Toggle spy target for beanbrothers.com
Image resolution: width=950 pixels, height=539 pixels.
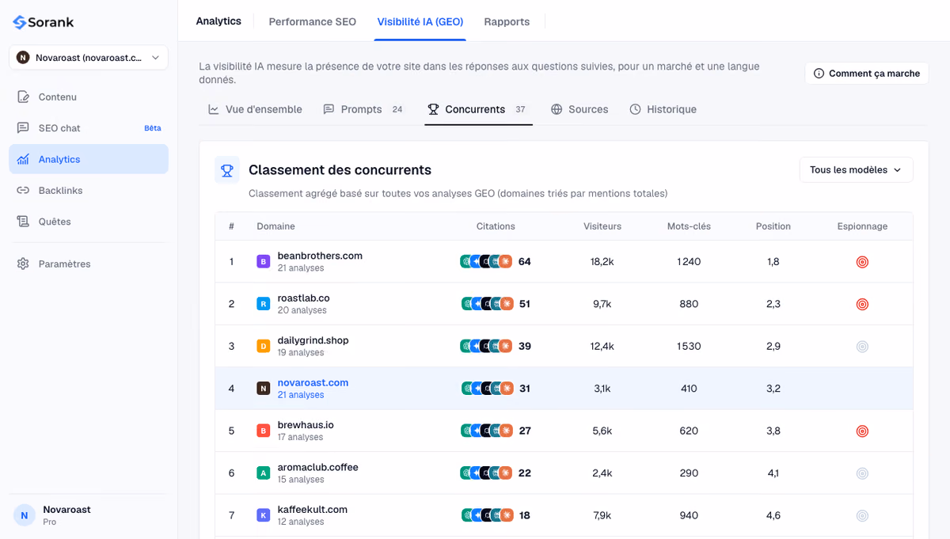click(x=862, y=262)
